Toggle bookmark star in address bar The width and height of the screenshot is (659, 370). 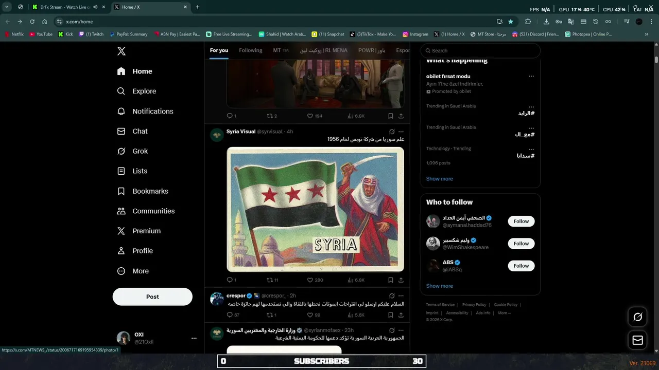(x=511, y=22)
